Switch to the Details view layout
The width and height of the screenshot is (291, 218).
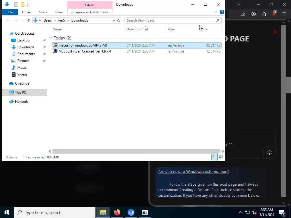click(x=215, y=157)
